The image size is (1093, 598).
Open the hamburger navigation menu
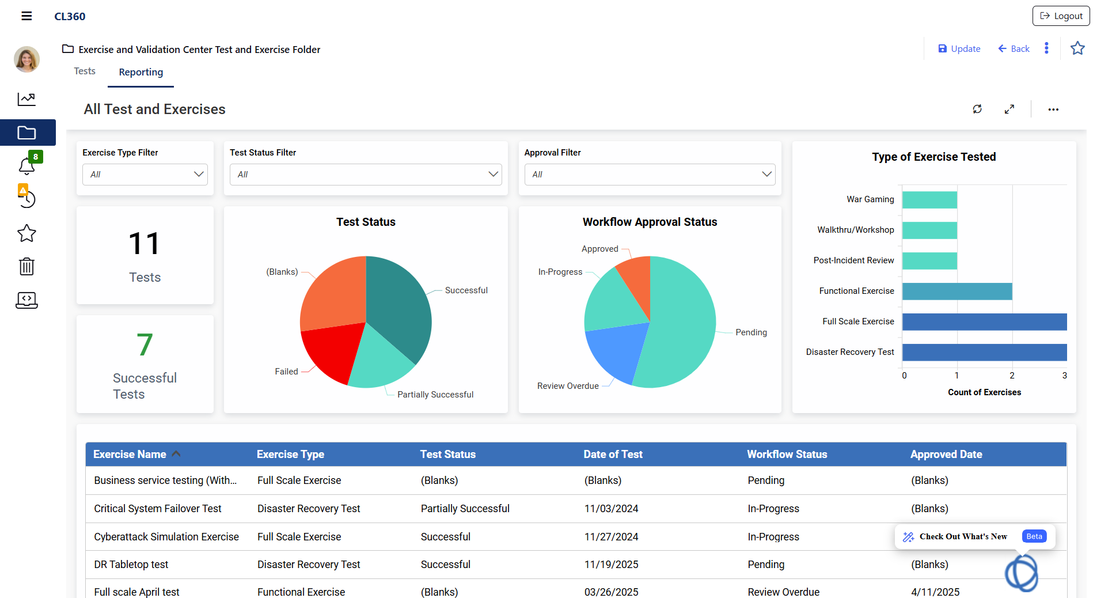coord(26,16)
